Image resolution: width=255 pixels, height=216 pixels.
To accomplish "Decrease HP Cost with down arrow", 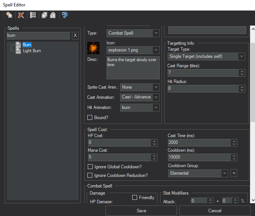I will [154, 145].
